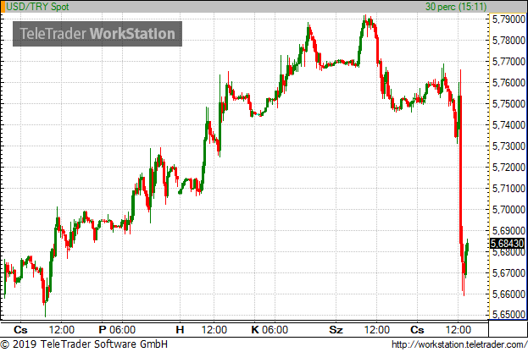Viewport: 528px width, 352px height.
Task: Click the 5,65000 price axis label
Action: pyautogui.click(x=509, y=315)
